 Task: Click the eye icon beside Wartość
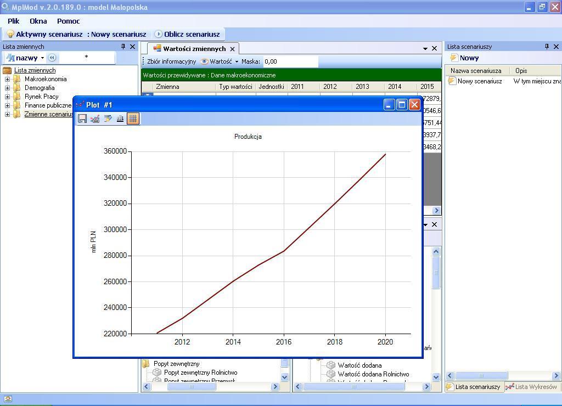coord(205,61)
